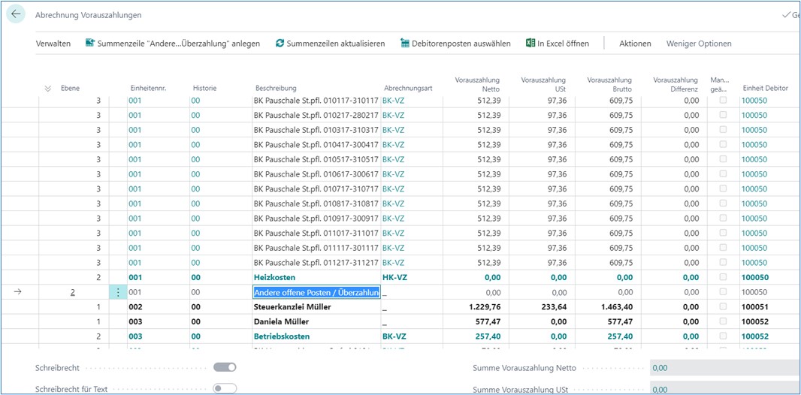Screen dimensions: 801x395
Task: Edit the Andere offene Posten description field
Action: click(316, 292)
